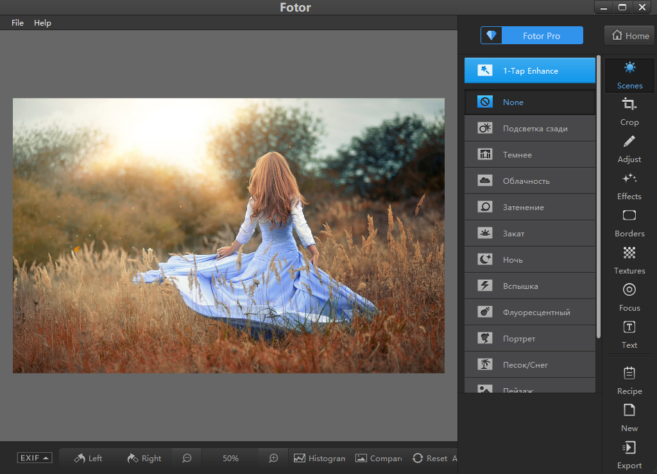Apply the Пейзаж scene at list bottom
This screenshot has height=474, width=657.
(x=530, y=386)
